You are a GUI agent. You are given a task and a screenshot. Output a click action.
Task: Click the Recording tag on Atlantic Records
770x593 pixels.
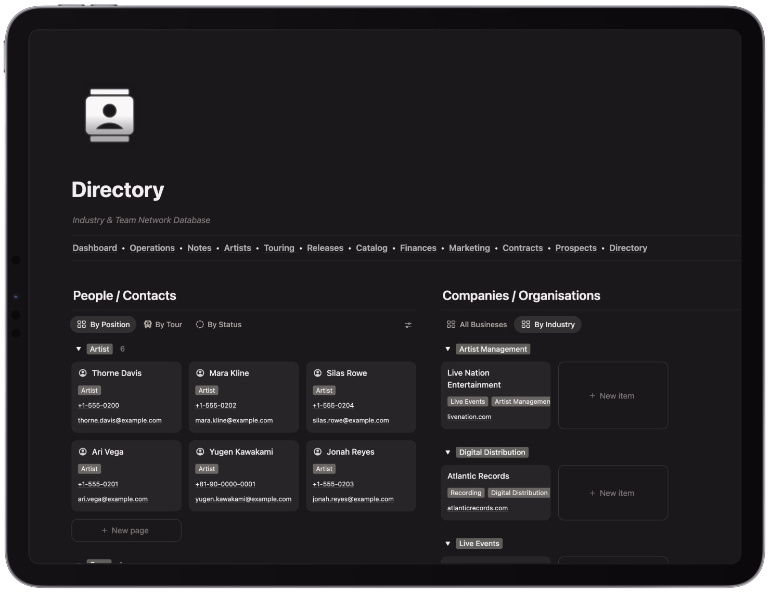click(x=466, y=493)
